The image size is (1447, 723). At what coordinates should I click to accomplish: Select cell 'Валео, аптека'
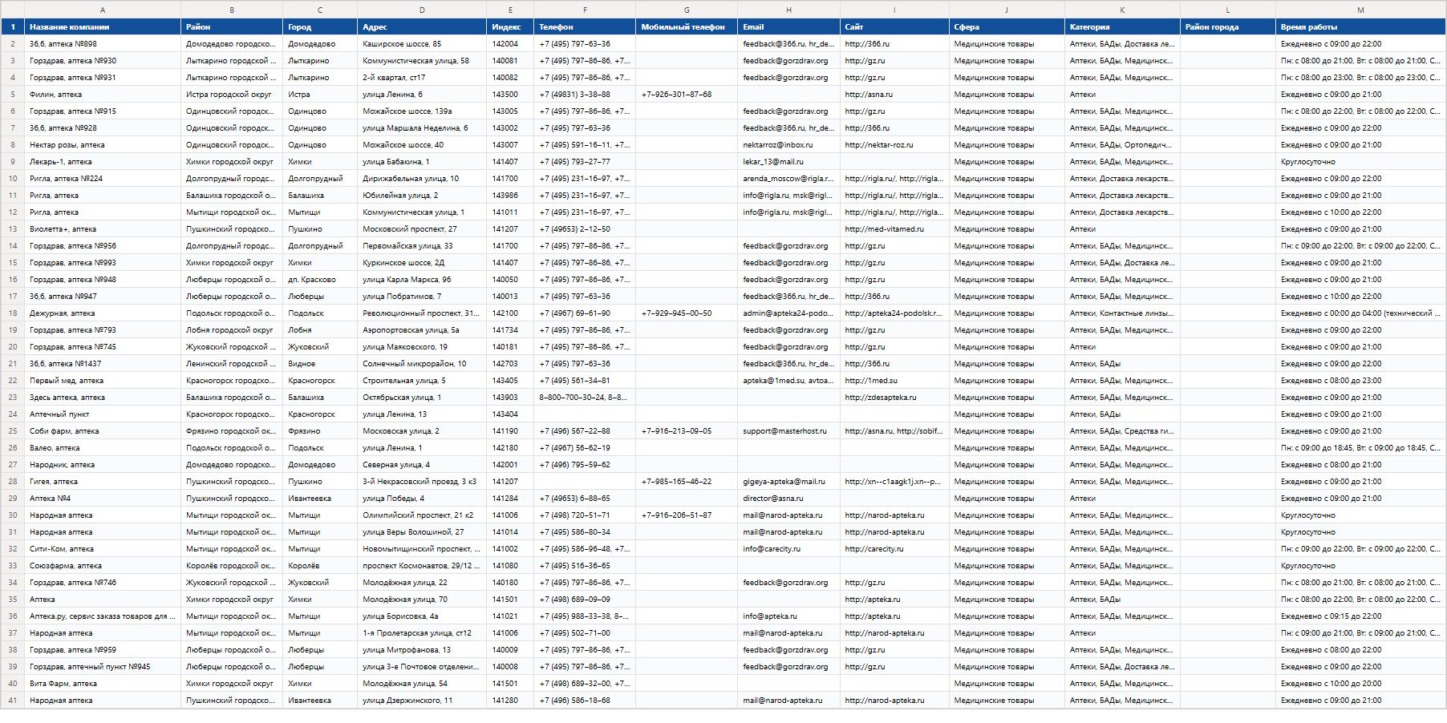point(103,448)
